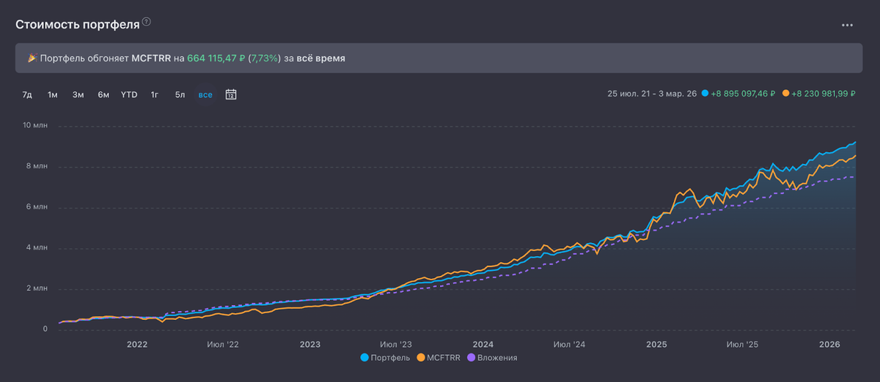The height and width of the screenshot is (382, 880).
Task: Select the 5л time range
Action: [x=180, y=94]
